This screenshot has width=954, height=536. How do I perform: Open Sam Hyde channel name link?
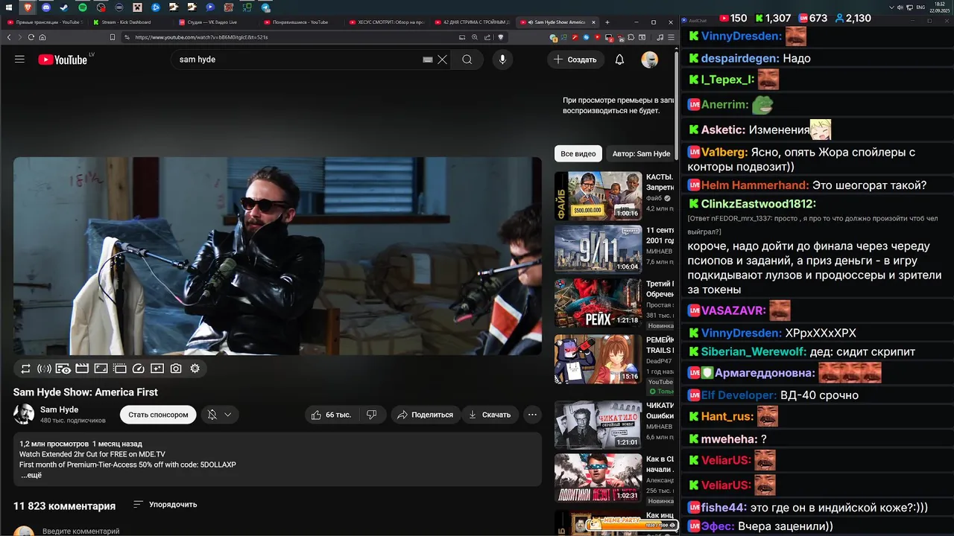(x=59, y=409)
